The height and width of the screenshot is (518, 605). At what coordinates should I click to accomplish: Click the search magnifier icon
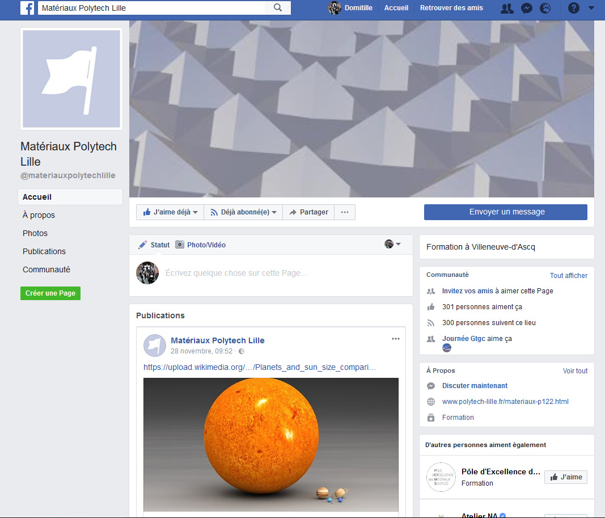278,8
